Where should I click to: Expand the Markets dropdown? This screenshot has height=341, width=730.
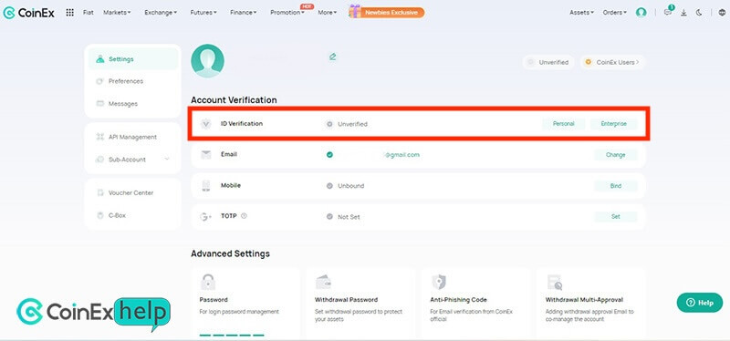click(117, 13)
